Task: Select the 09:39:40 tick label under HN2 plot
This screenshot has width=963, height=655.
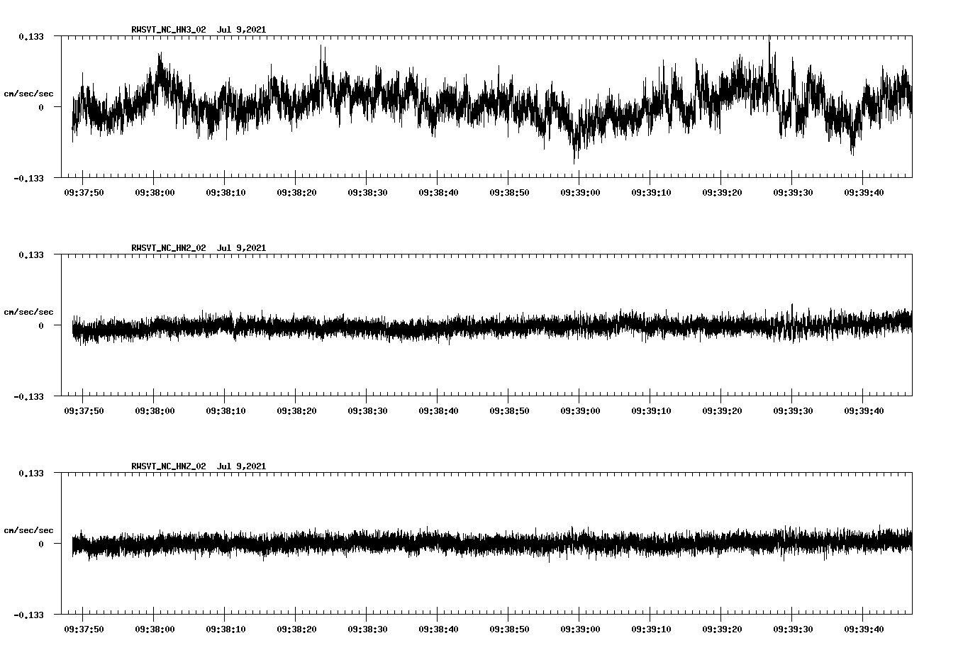Action: (864, 411)
